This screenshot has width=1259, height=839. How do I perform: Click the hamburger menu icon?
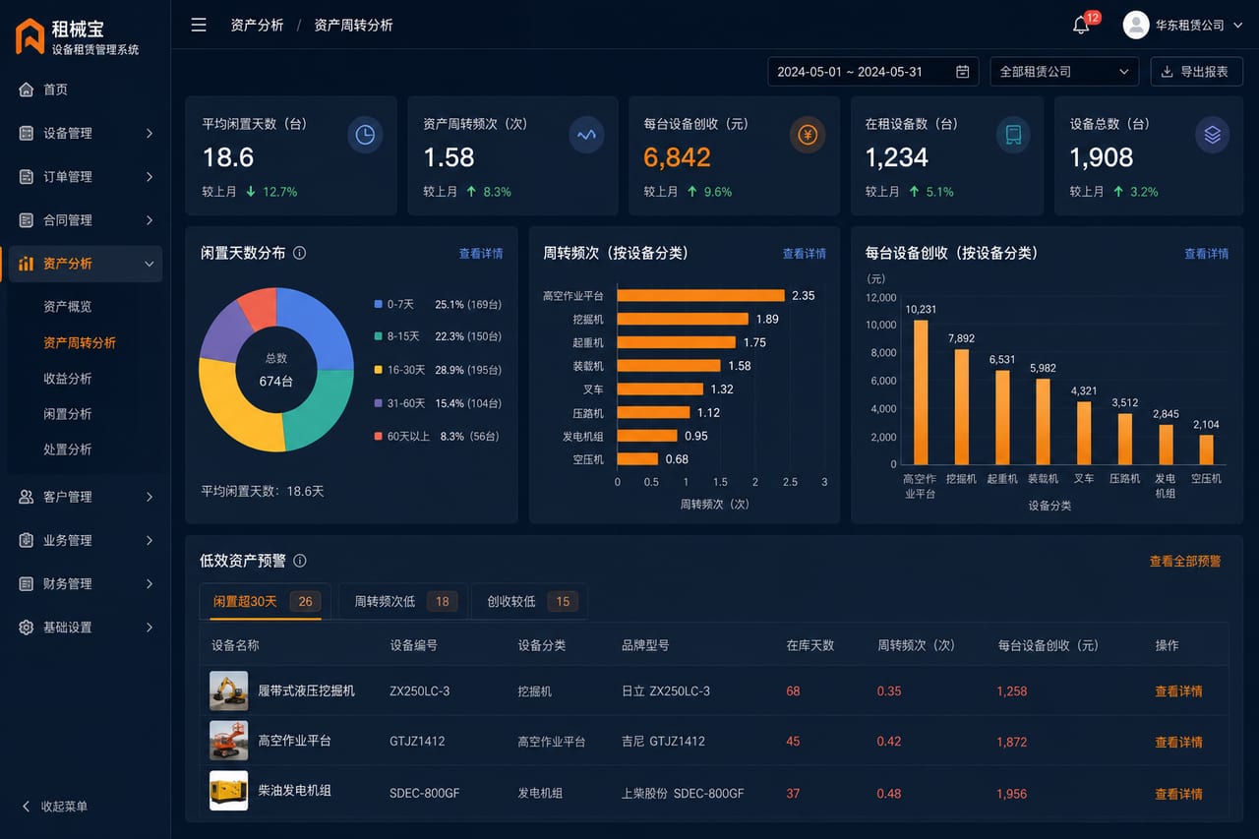(x=199, y=25)
